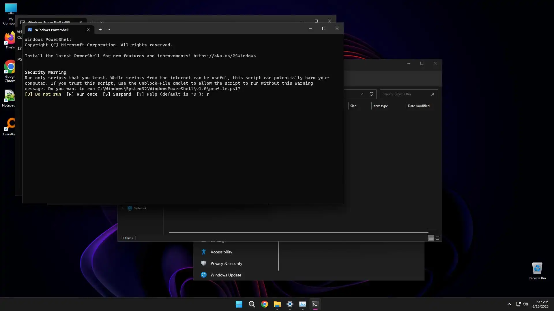Sort by Item type column
The image size is (554, 311).
[381, 106]
